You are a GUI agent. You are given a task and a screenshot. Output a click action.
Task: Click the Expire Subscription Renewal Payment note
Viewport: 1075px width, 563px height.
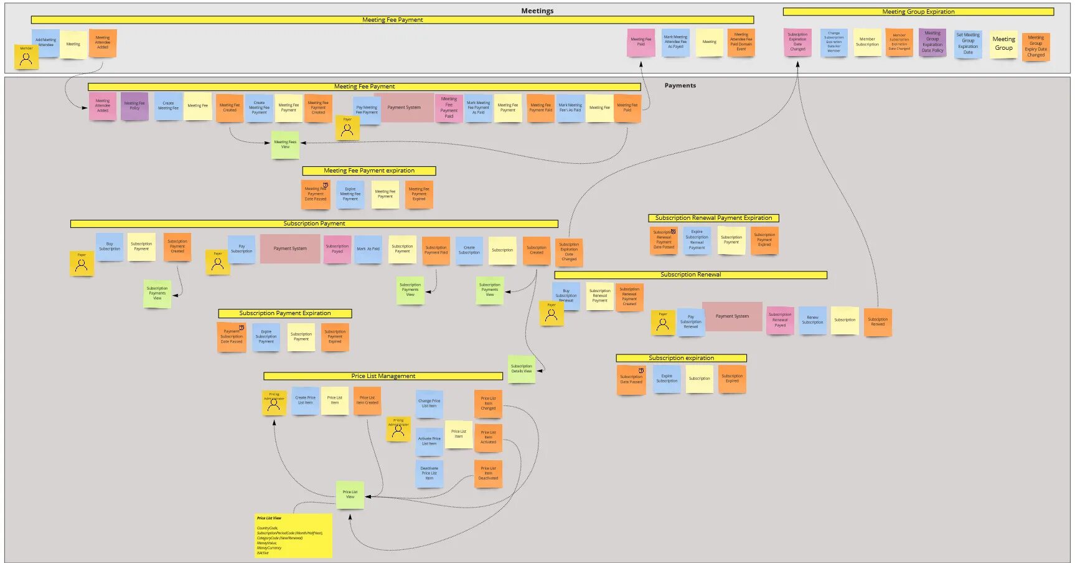(x=697, y=240)
